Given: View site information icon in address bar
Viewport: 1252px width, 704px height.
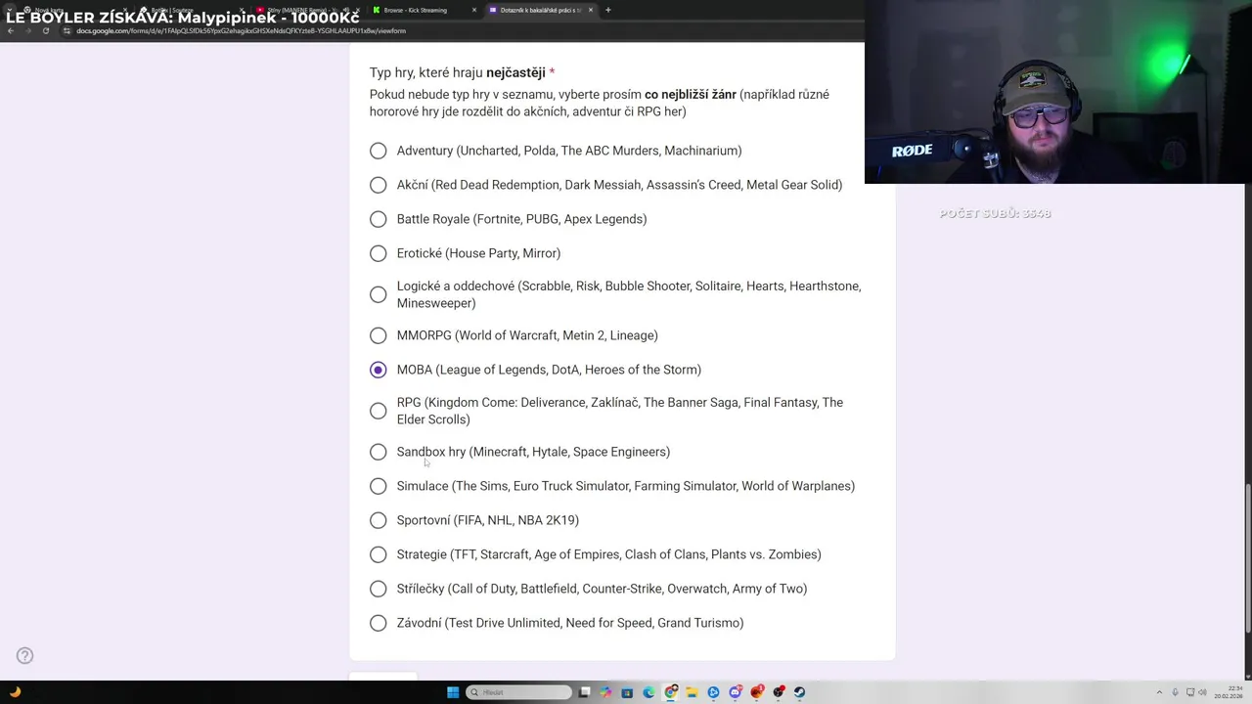Looking at the screenshot, I should coord(67,30).
